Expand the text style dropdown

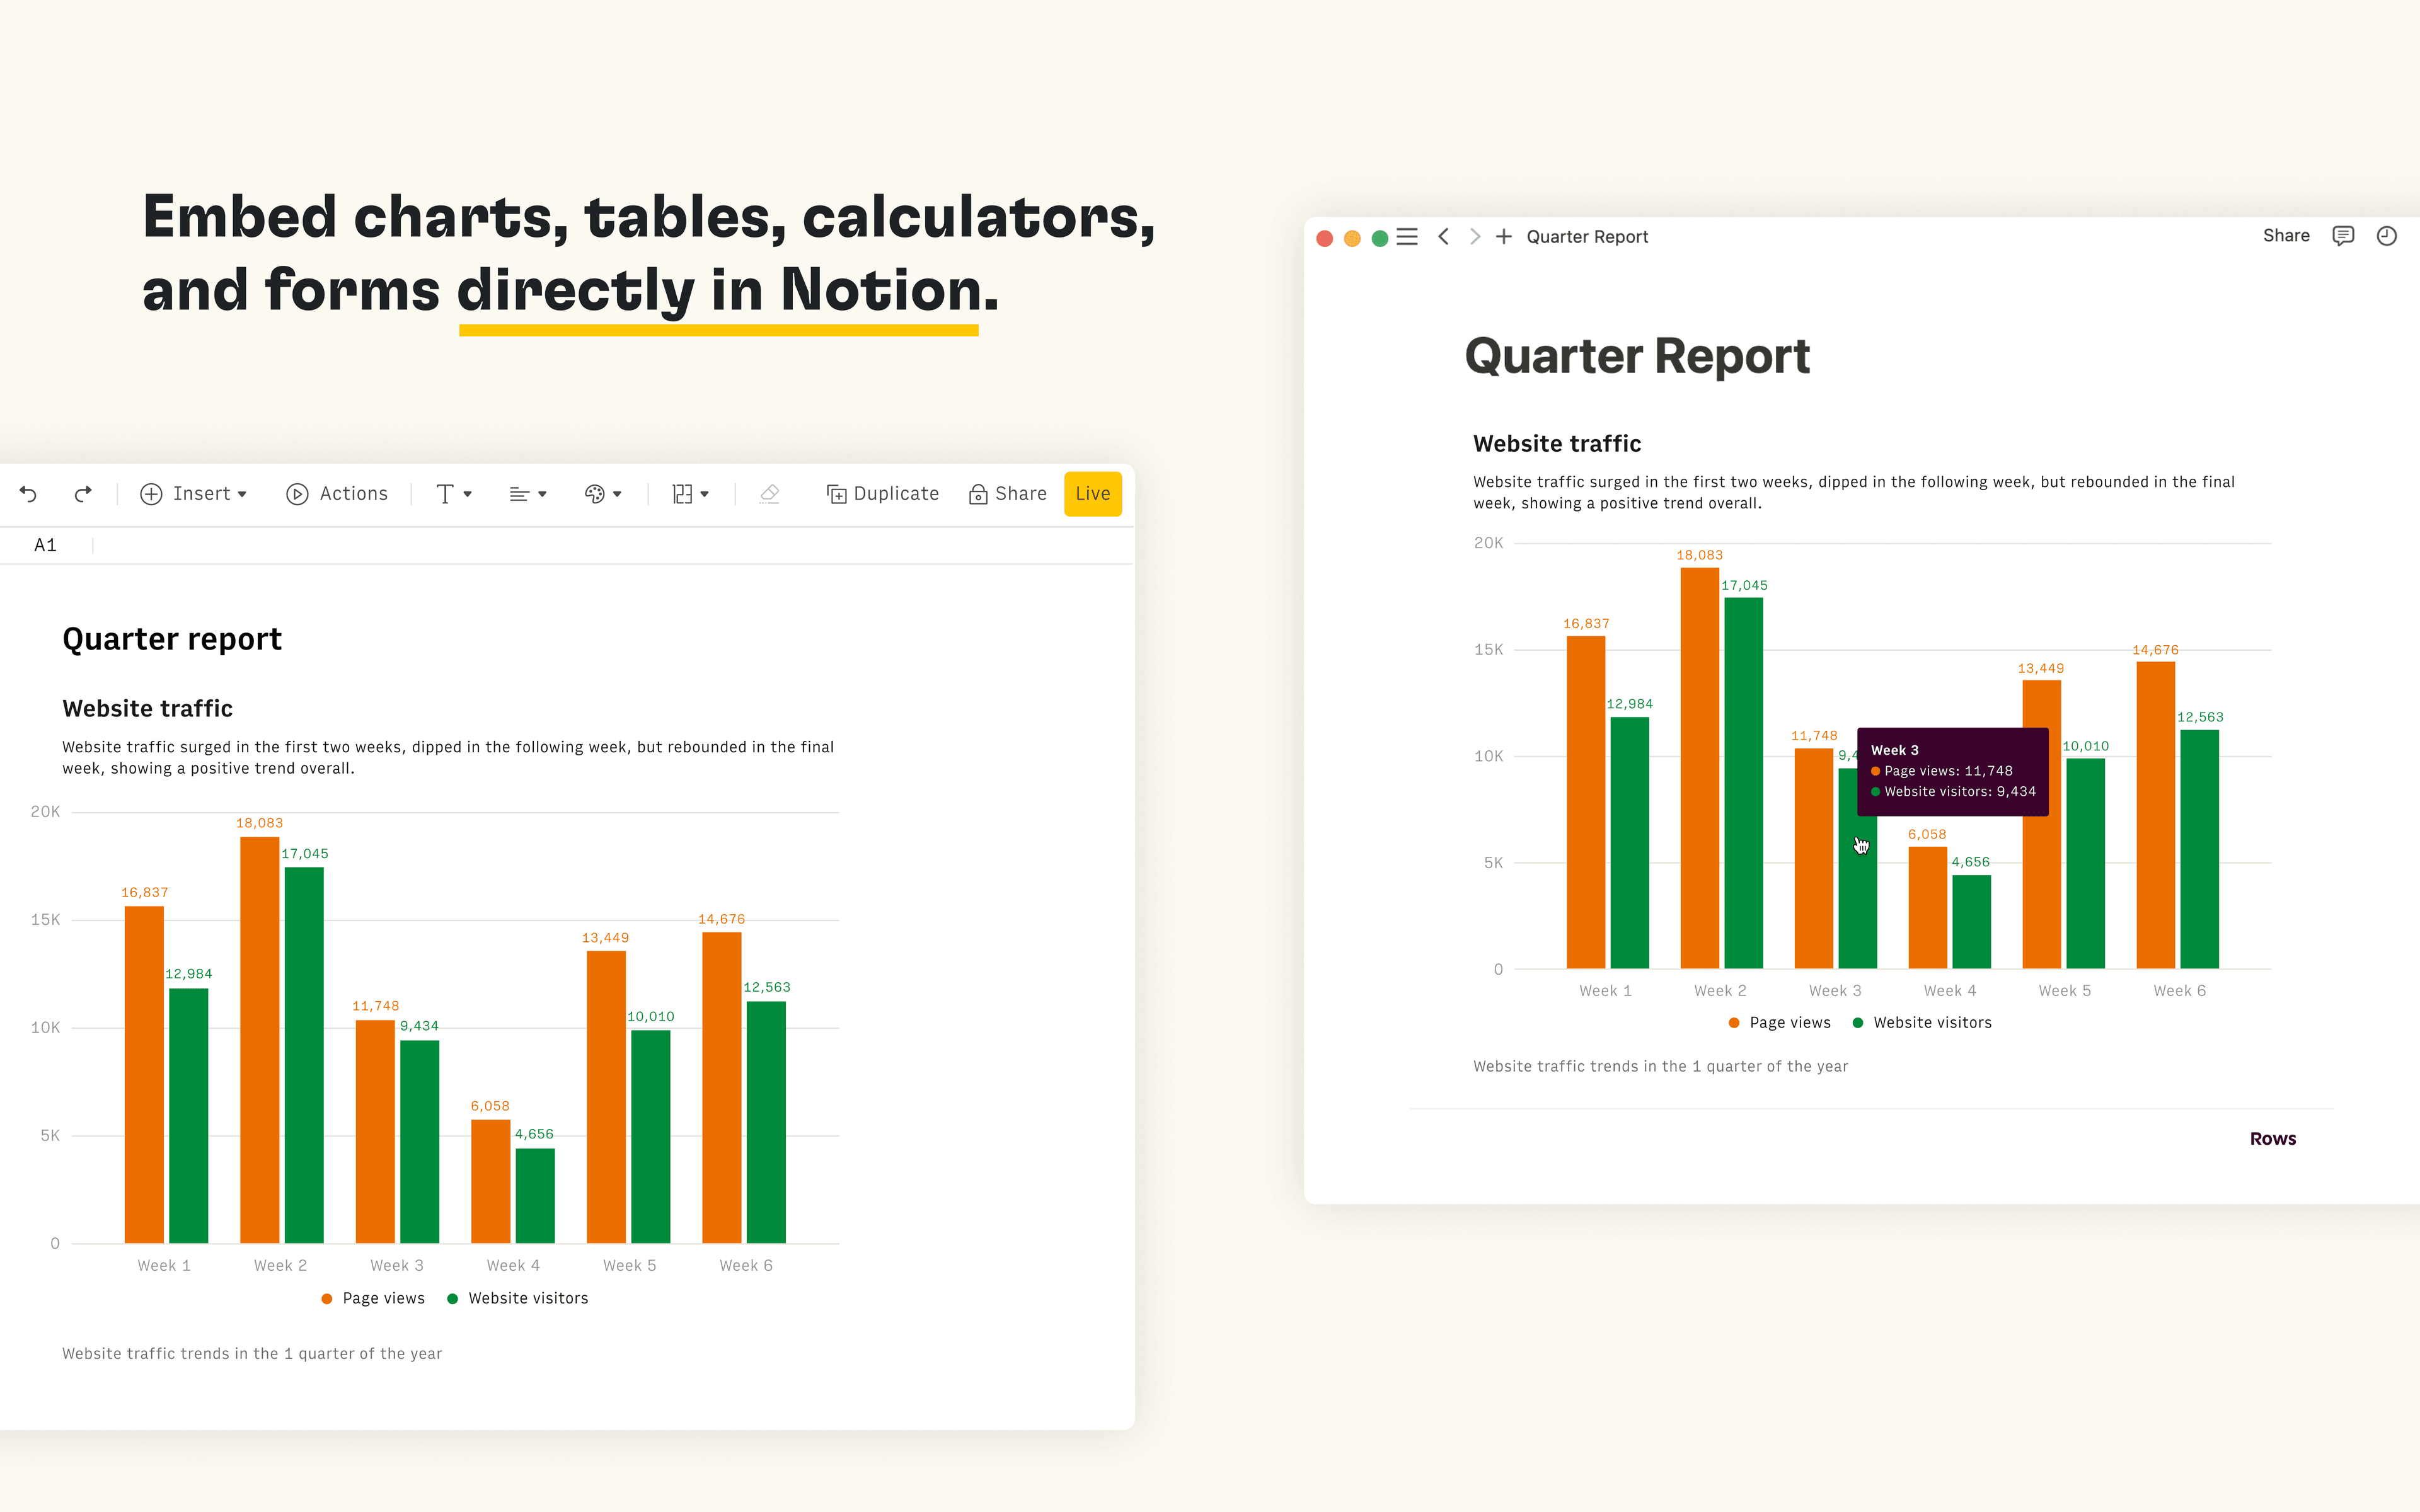tap(454, 494)
